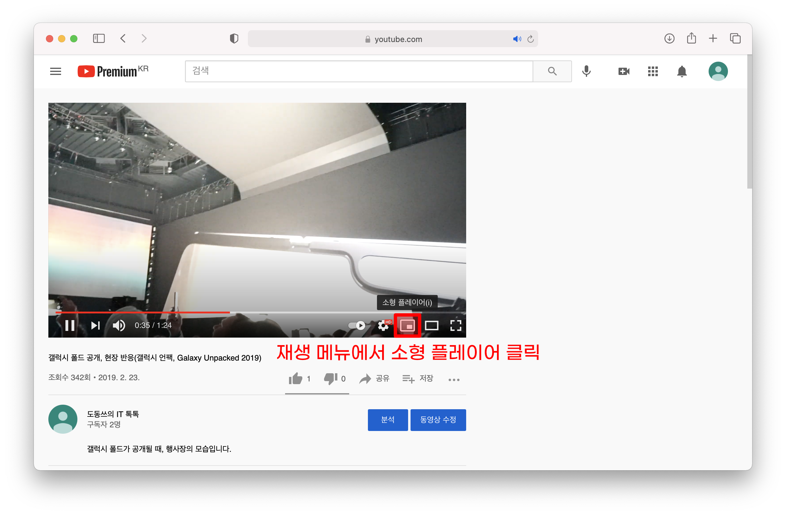Enter fullscreen video mode
Screen dimensions: 786x515
coord(456,326)
